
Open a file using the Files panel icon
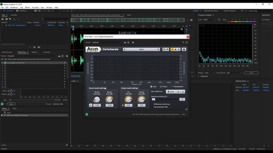pos(3,19)
